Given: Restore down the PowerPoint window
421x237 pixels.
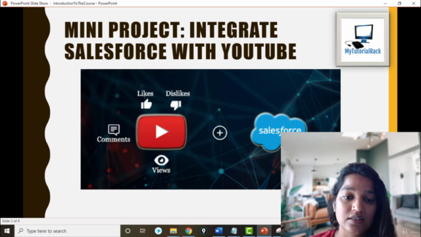Looking at the screenshot, I should point(399,3).
